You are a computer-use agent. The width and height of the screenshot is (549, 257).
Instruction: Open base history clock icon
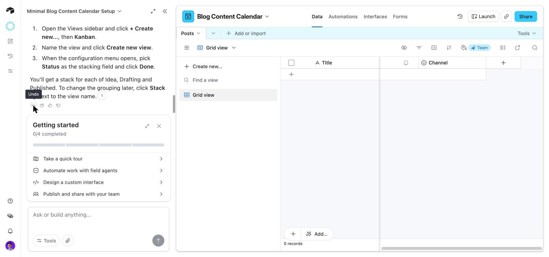[x=460, y=16]
